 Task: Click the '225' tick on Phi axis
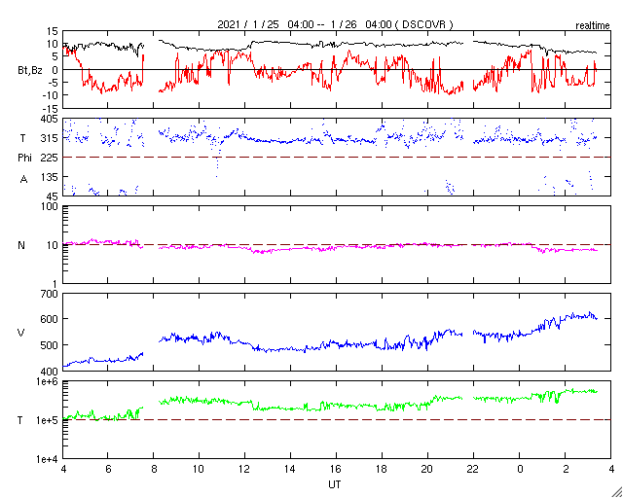(x=50, y=158)
